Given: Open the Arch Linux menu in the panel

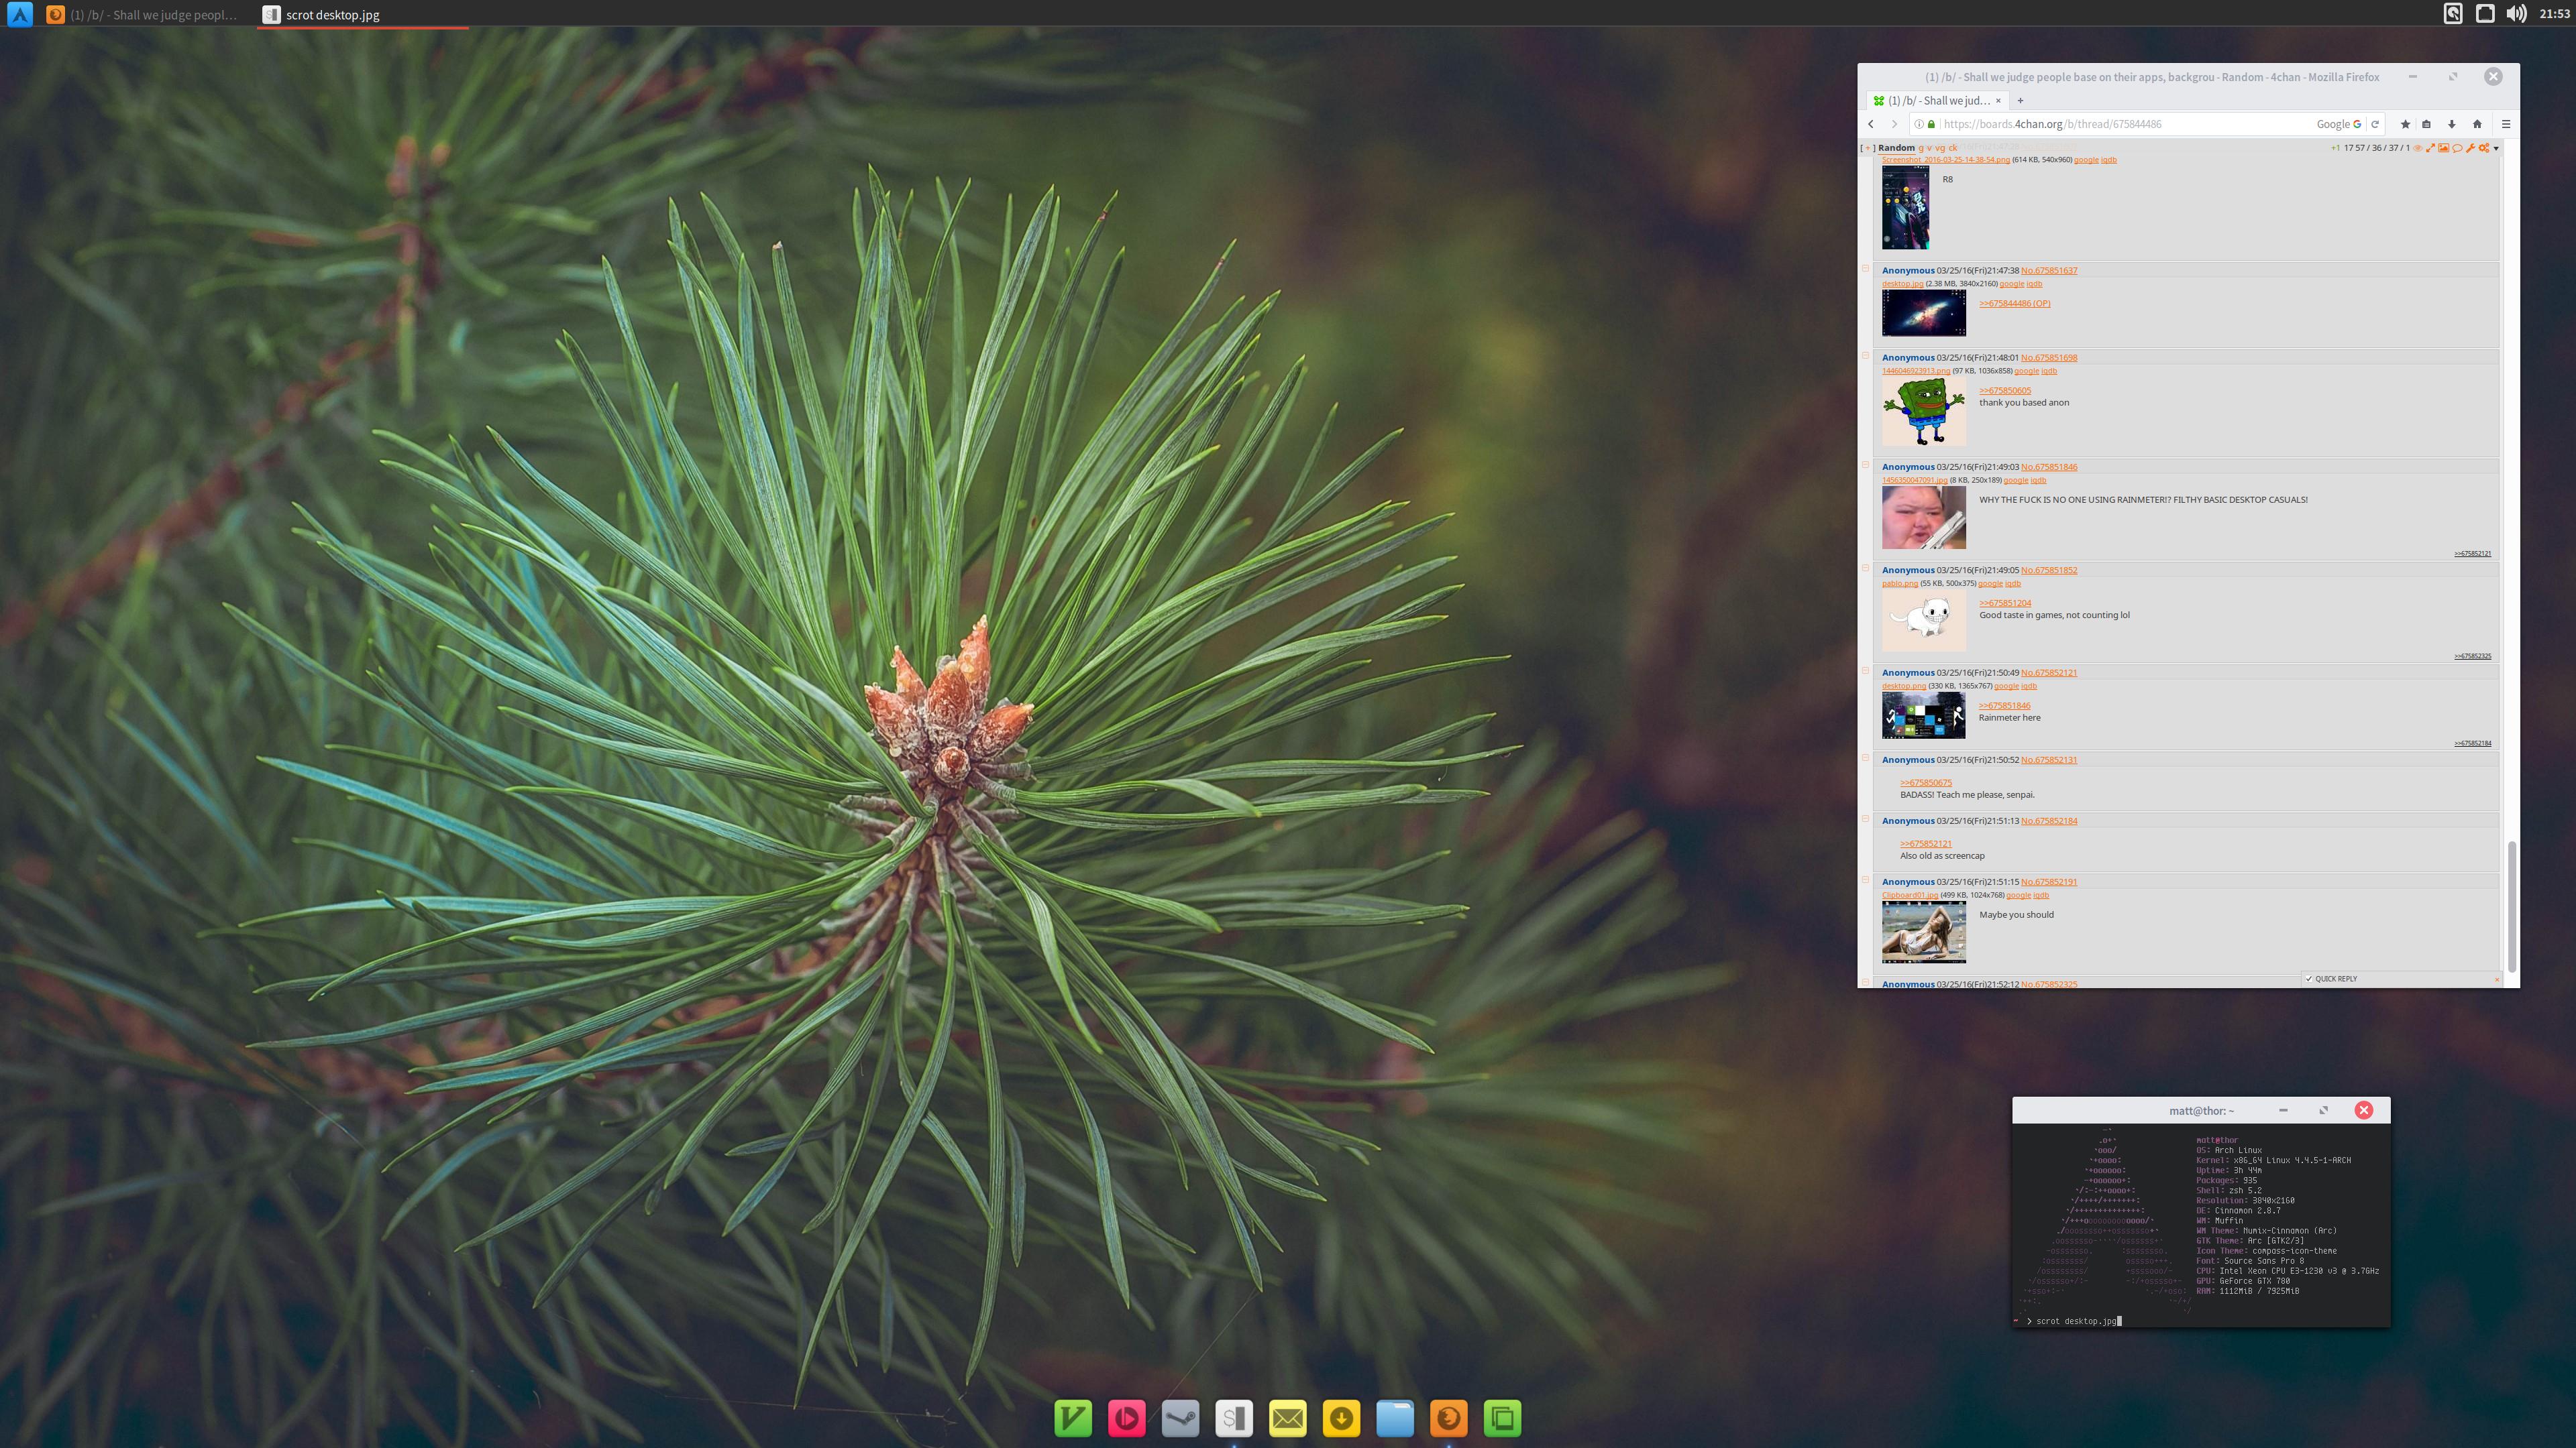Looking at the screenshot, I should 20,14.
